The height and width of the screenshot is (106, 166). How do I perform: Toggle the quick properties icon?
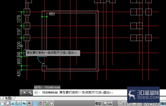pyautogui.click(x=41, y=103)
